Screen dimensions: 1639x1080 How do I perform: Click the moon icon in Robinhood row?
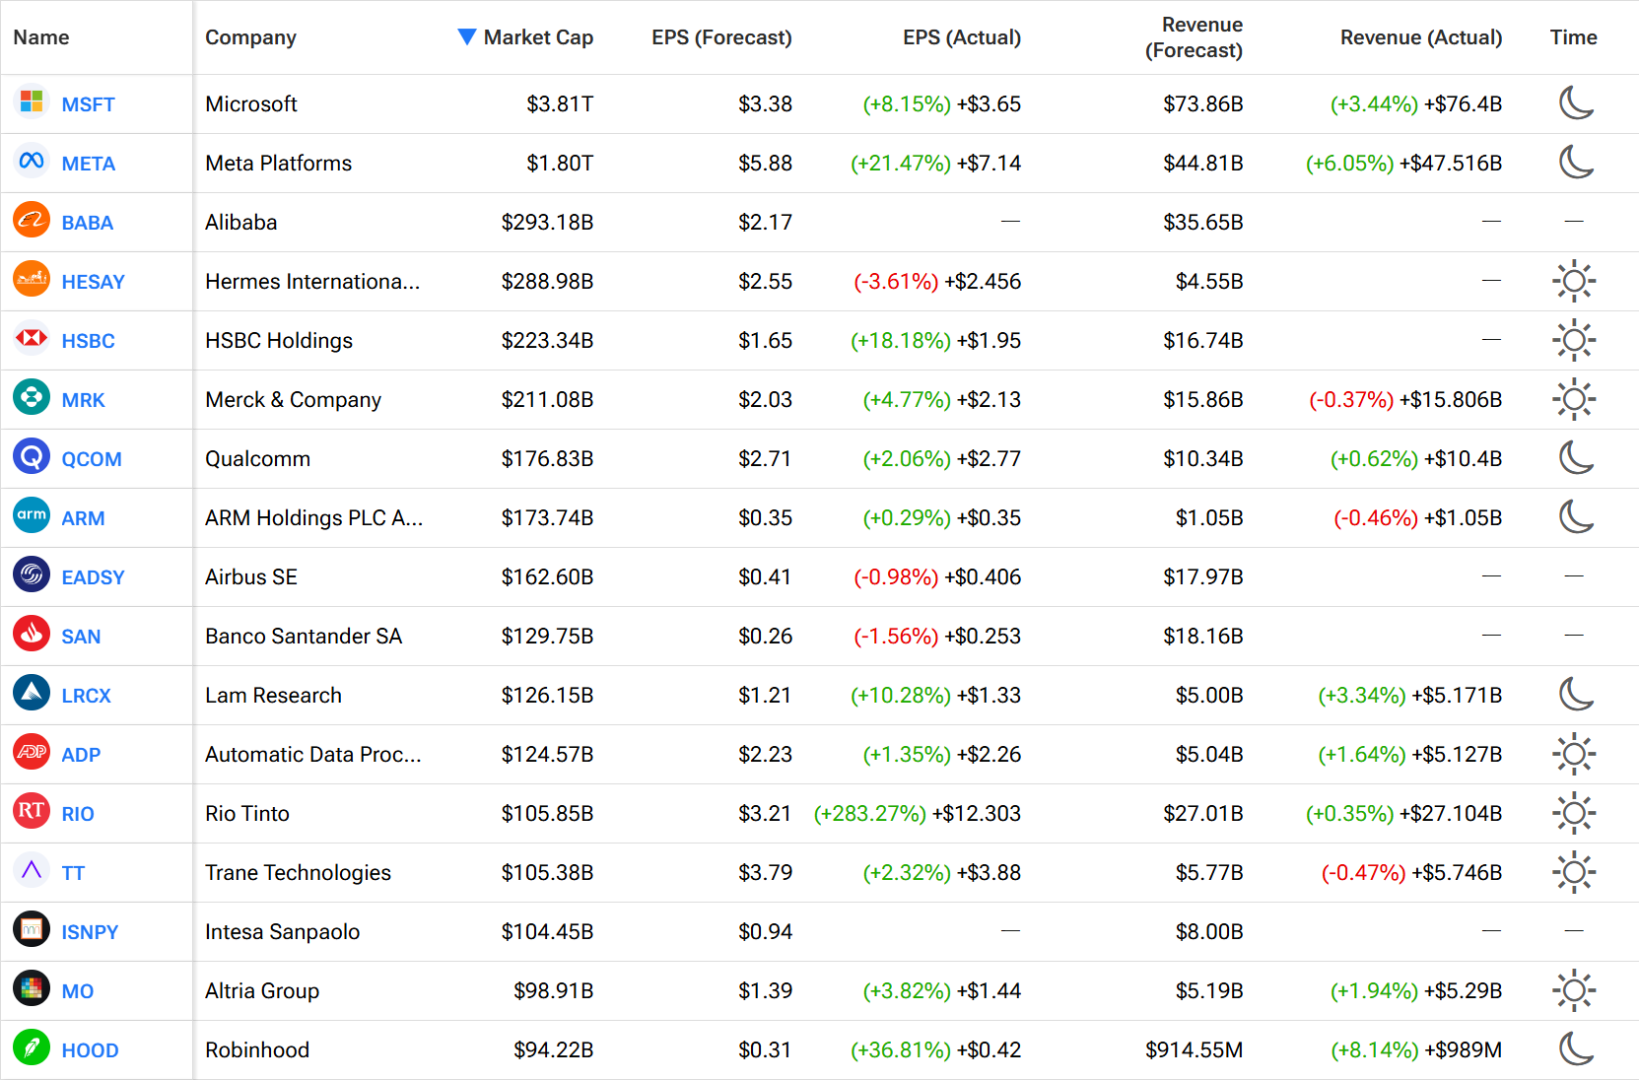point(1575,1048)
